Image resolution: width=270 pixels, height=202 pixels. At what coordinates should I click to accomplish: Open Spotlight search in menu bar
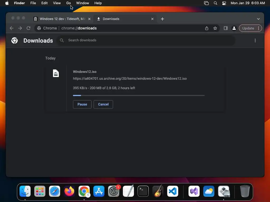pyautogui.click(x=215, y=3)
